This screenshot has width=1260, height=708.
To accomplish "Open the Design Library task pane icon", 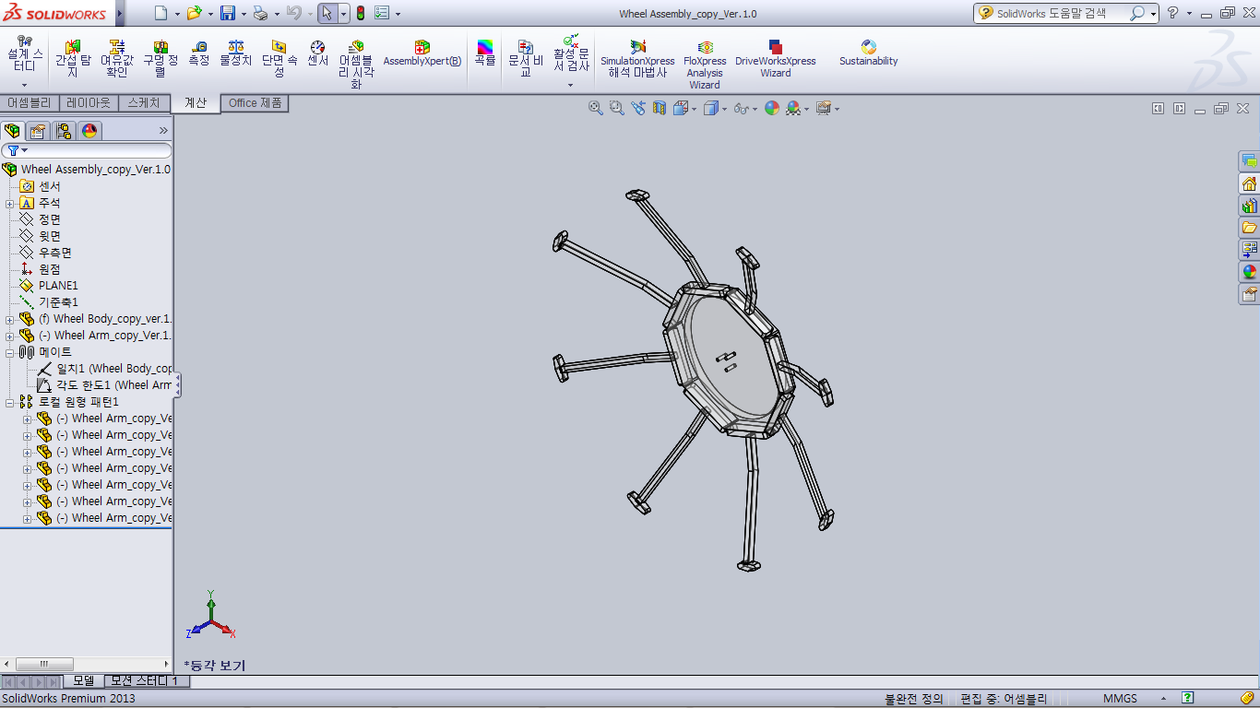I will tap(1249, 205).
